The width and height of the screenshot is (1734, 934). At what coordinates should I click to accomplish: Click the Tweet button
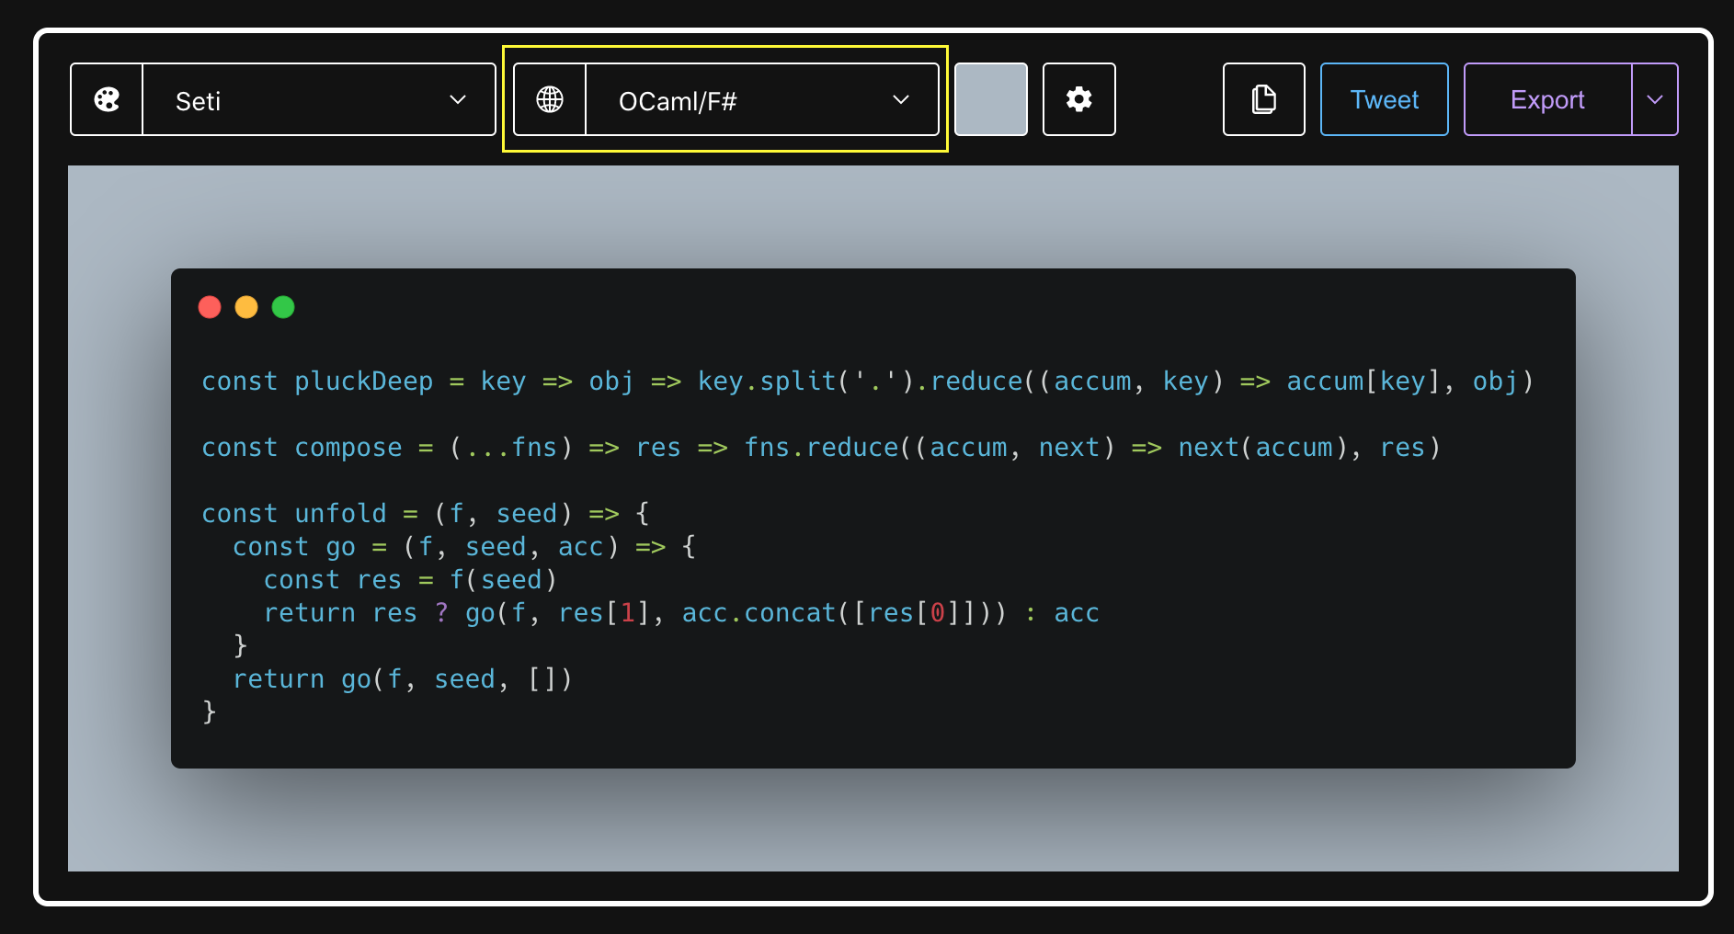click(1385, 99)
